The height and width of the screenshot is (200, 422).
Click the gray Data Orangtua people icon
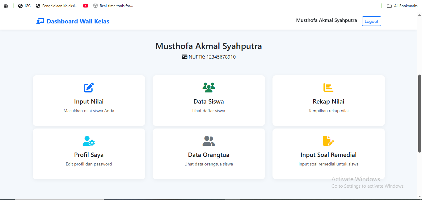tap(209, 141)
